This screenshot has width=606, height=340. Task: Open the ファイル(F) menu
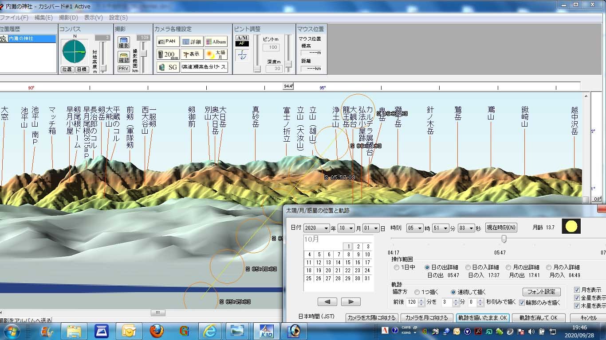(14, 18)
